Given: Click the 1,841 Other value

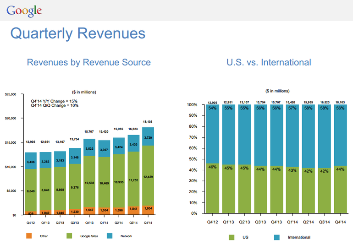Looking at the screenshot, I should point(133,209).
